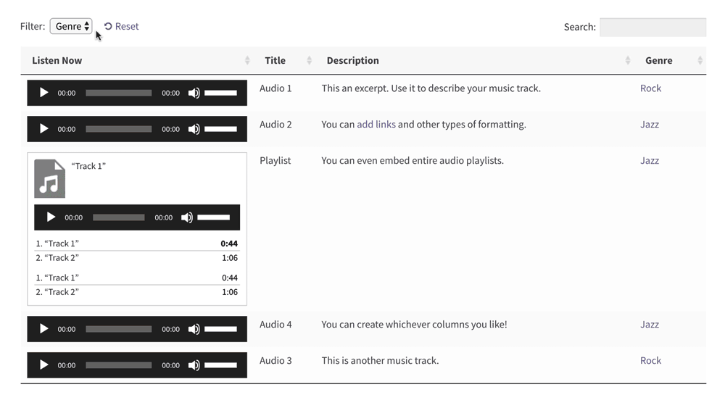The height and width of the screenshot is (408, 725).
Task: Seek in Audio 2 progress bar
Action: tap(118, 129)
